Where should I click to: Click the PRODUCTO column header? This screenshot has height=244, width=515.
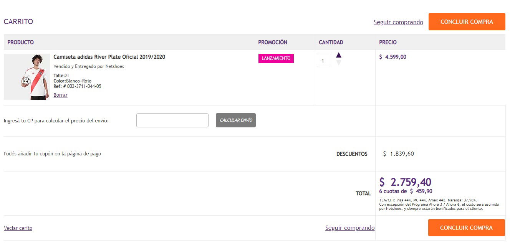[20, 42]
